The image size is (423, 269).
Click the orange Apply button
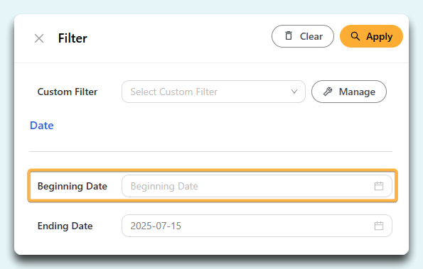coord(371,36)
